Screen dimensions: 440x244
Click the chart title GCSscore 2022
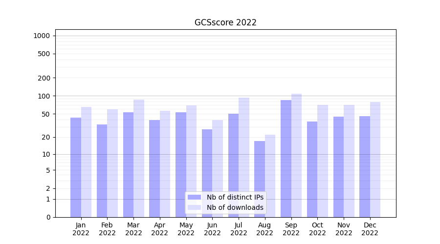click(x=225, y=22)
